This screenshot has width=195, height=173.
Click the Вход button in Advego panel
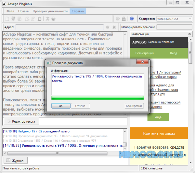pos(174,53)
